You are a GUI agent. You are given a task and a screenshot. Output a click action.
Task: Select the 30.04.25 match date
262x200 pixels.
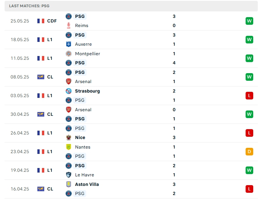20,114
